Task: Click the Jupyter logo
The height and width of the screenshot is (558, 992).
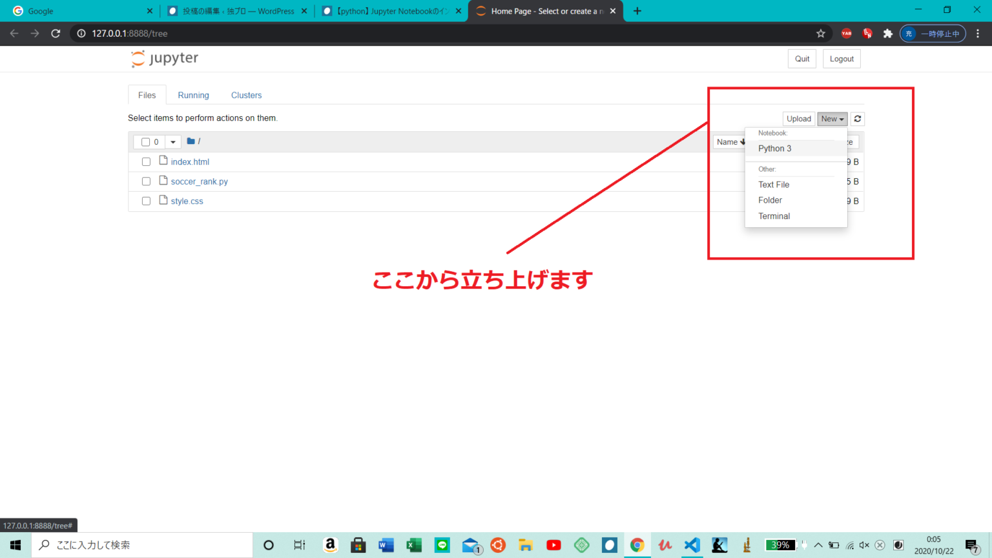Action: pos(164,58)
